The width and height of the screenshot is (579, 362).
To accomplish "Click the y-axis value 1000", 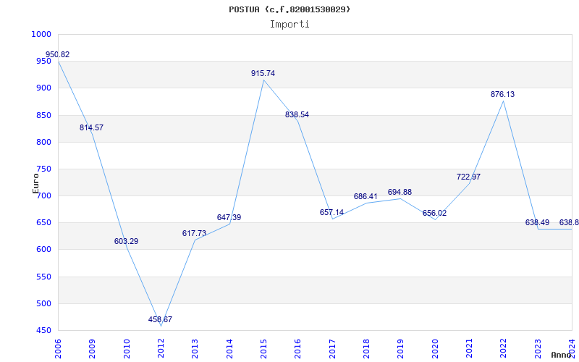I will click(x=41, y=34).
